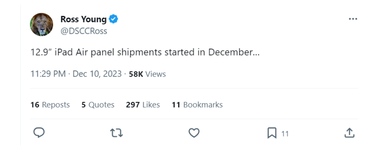
Task: Open the lion profile picture
Action: point(41,24)
